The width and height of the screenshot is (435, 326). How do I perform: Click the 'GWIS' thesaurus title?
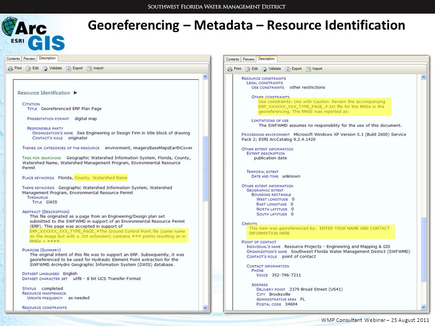[x=52, y=202]
